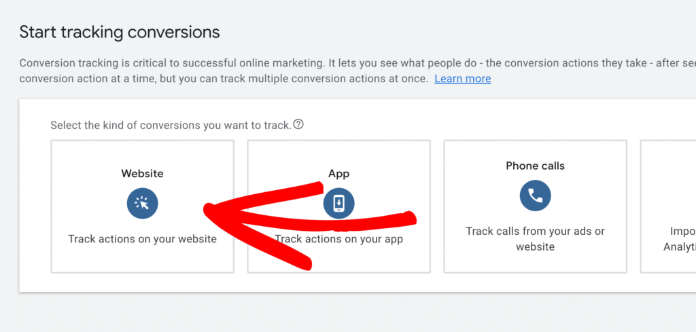Image resolution: width=696 pixels, height=332 pixels.
Task: Click the cut-off "Analytics" text on last card
Action: tap(679, 247)
